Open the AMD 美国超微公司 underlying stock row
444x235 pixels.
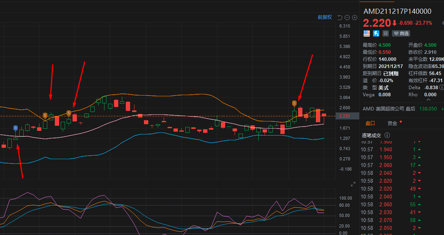(x=403, y=108)
